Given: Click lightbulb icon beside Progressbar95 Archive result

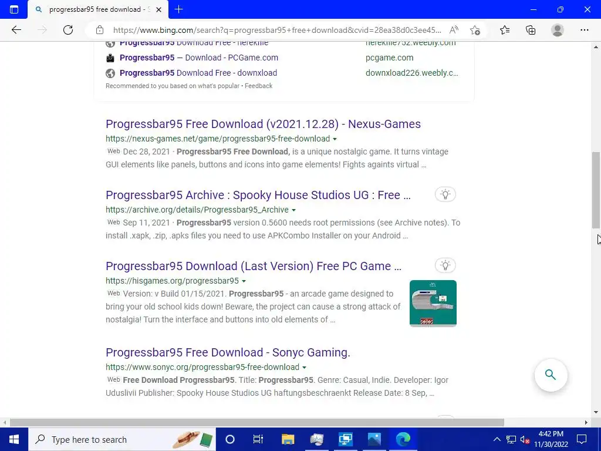Looking at the screenshot, I should pos(445,194).
